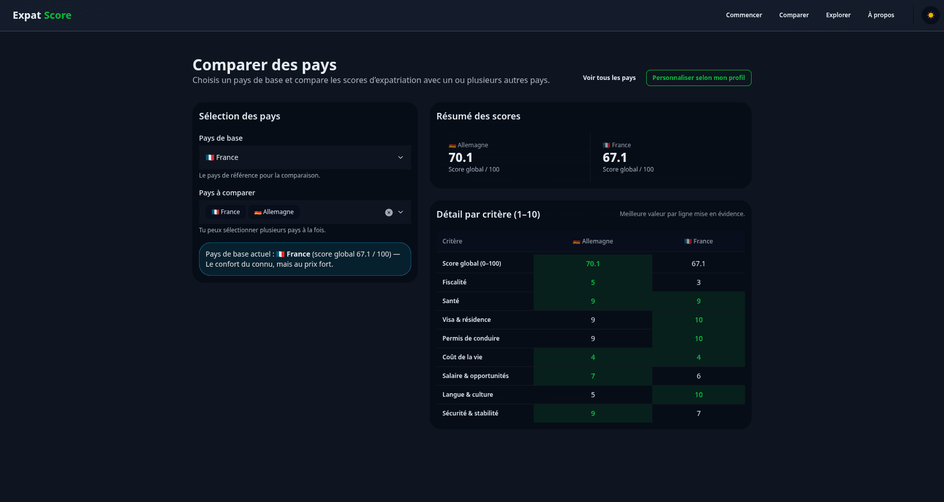Open the Pays à comparer dropdown chevron
Image resolution: width=944 pixels, height=502 pixels.
click(x=401, y=212)
